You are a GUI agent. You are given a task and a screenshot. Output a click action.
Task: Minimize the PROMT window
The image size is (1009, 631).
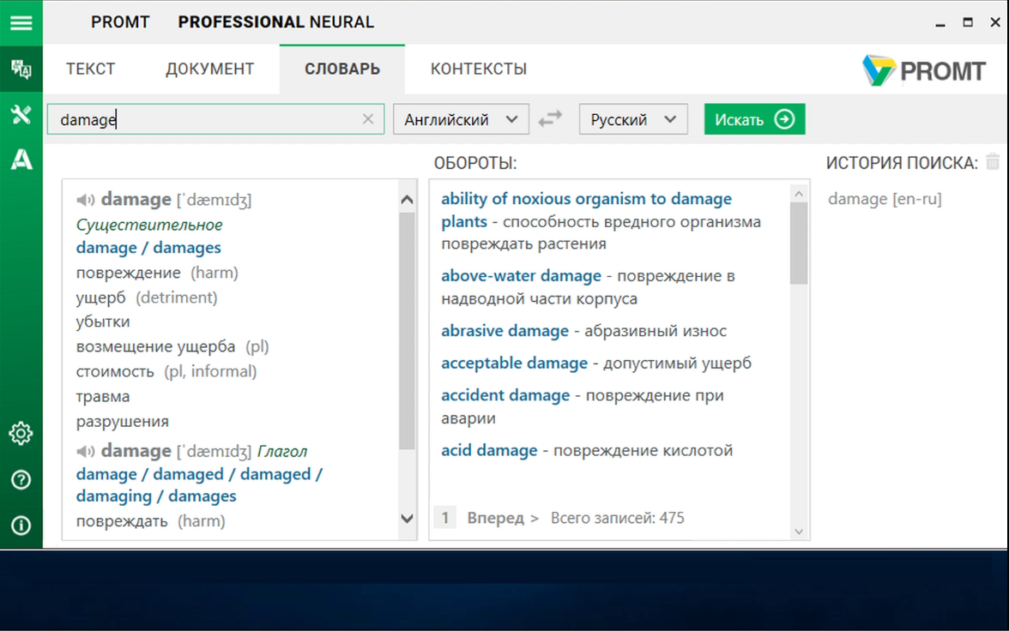coord(940,23)
